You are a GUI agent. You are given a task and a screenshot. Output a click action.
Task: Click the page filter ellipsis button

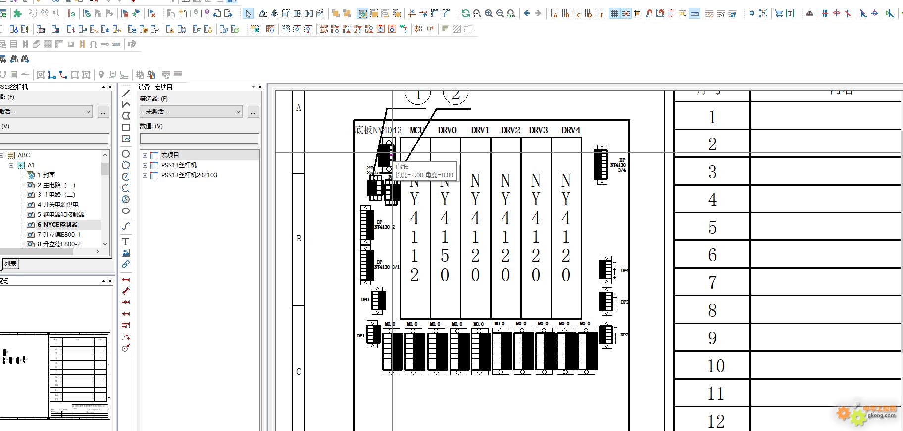click(103, 112)
